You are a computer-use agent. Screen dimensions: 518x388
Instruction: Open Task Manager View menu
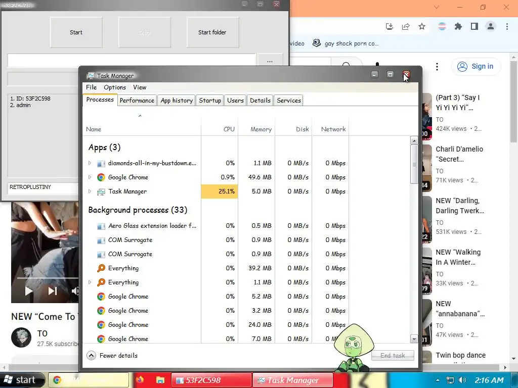[x=140, y=87]
